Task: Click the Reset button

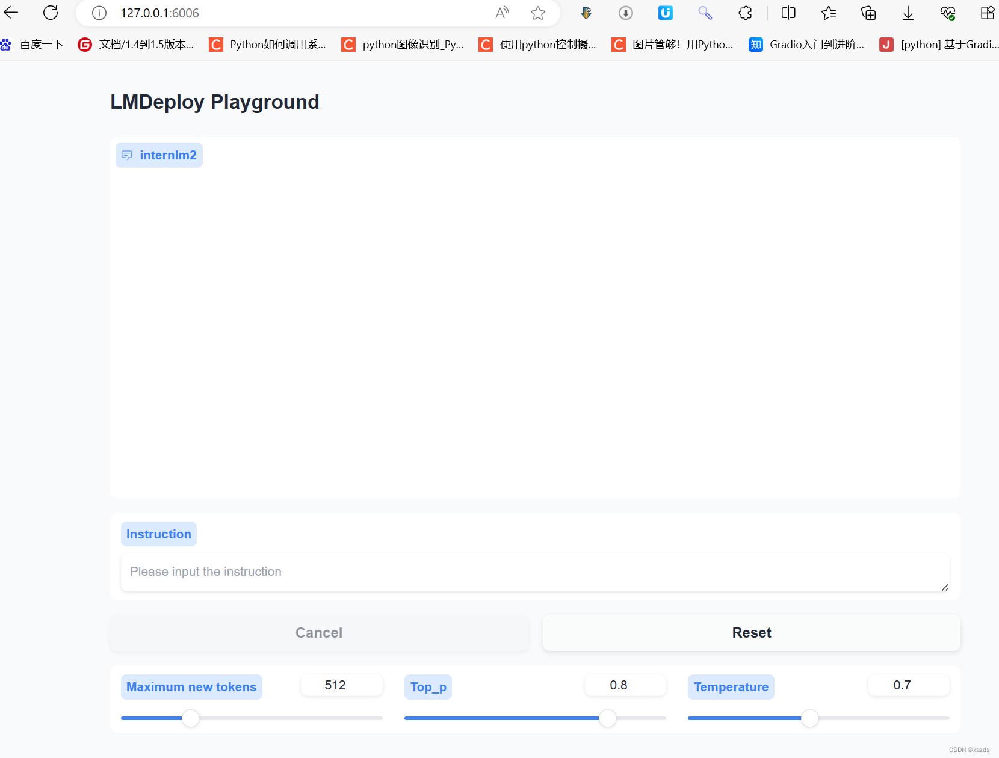Action: pos(752,633)
